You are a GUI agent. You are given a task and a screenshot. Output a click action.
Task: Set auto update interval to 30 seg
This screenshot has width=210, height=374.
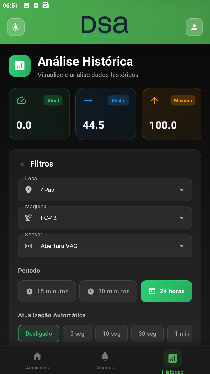147,334
